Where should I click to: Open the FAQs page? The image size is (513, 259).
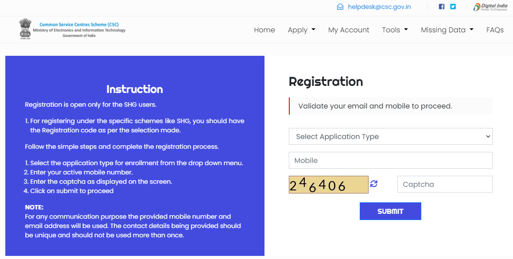[x=495, y=30]
